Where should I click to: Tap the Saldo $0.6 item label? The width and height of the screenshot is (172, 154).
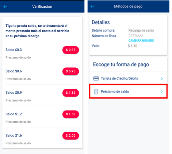pos(14,71)
